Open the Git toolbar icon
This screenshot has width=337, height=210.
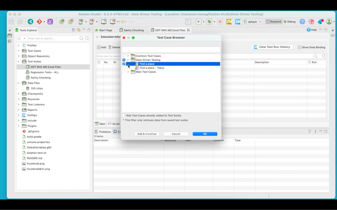pyautogui.click(x=39, y=21)
